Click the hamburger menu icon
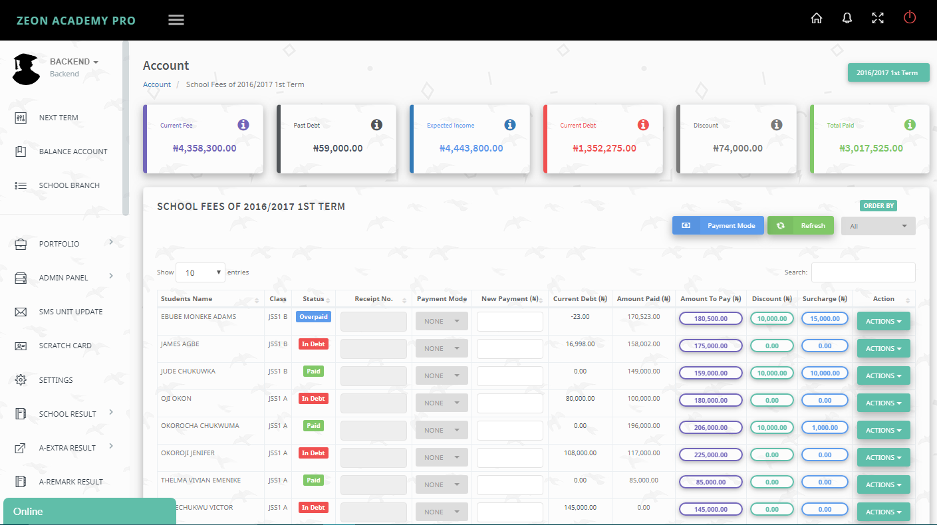This screenshot has width=937, height=525. click(176, 20)
